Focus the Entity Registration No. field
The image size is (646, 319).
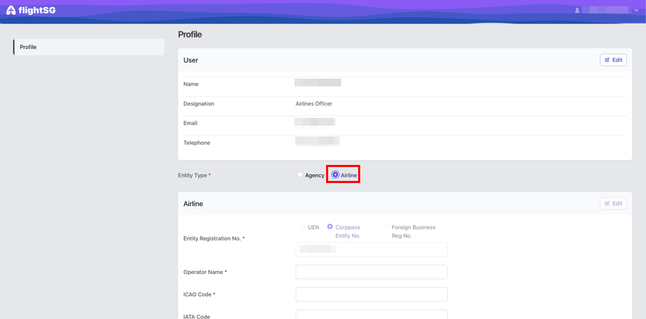(371, 249)
